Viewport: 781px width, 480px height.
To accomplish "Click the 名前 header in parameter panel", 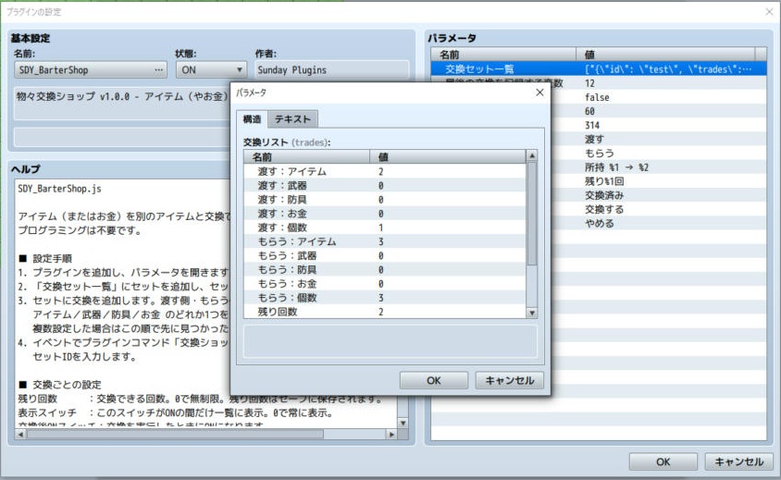I will (503, 55).
